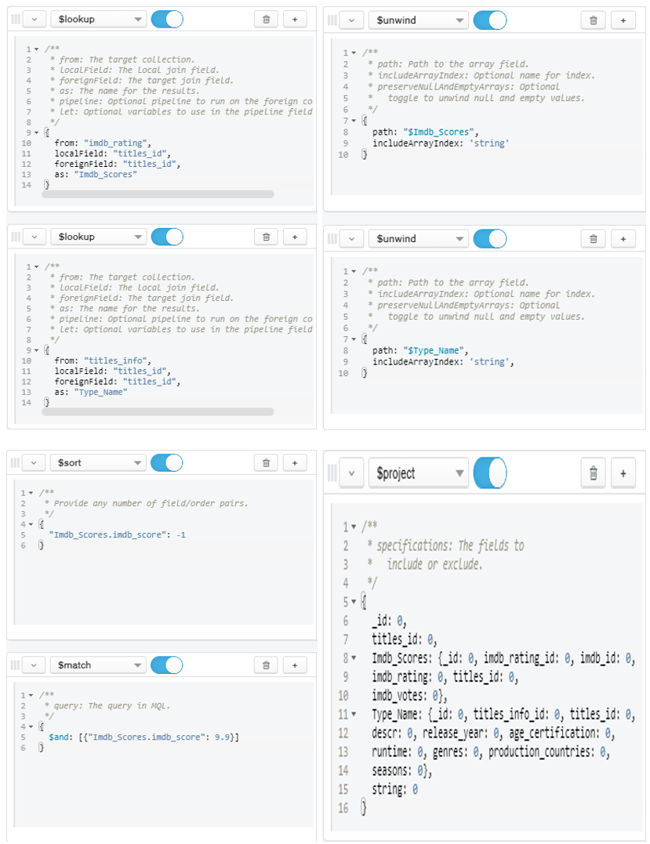Collapse the $Type_Name $unwind stage with its chevron
This screenshot has height=844, width=650.
click(351, 238)
